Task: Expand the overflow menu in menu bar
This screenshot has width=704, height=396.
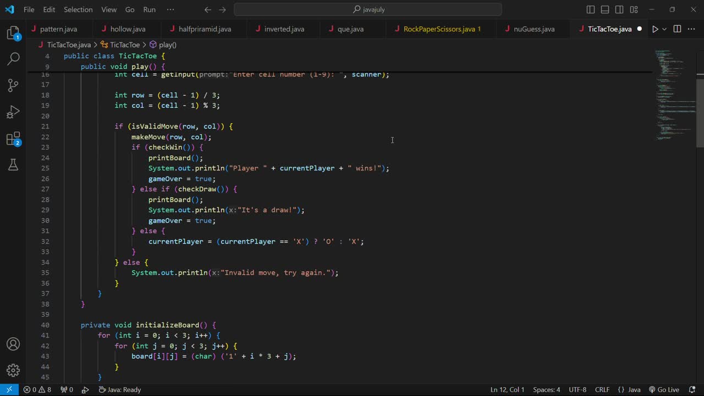Action: point(170,9)
